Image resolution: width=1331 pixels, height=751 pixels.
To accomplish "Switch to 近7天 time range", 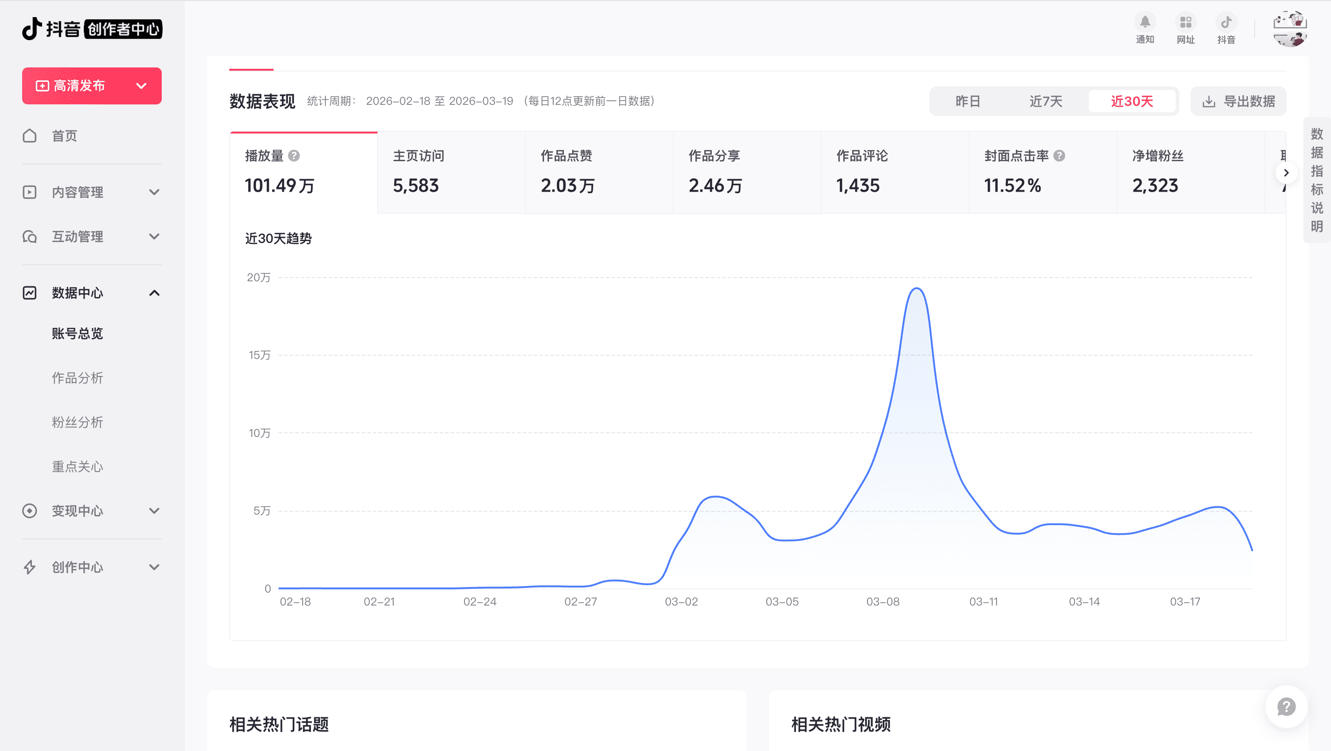I will point(1045,101).
